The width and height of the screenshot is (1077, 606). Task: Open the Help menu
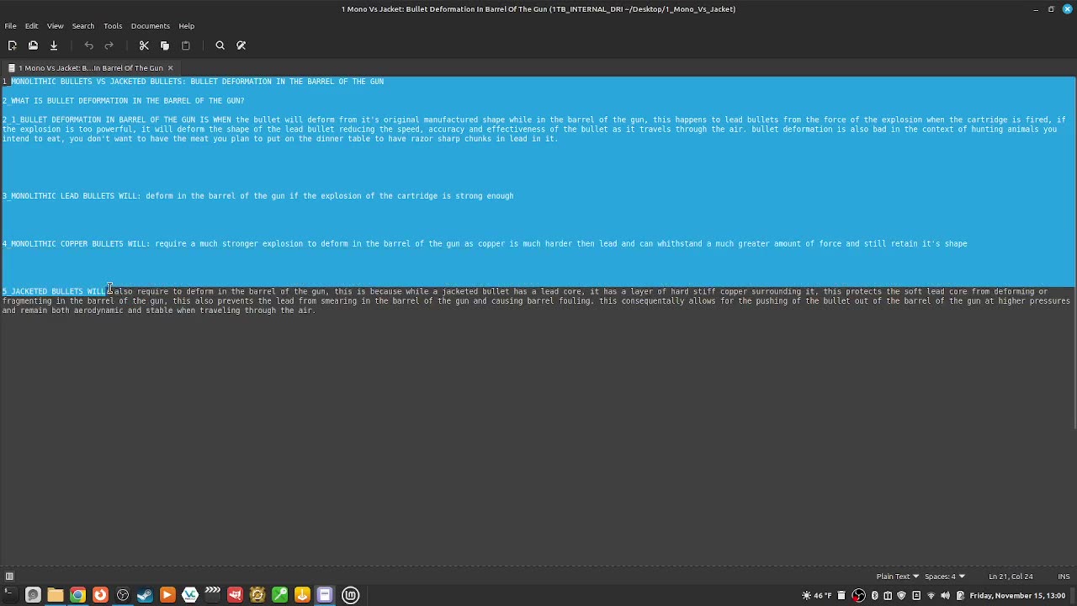point(186,26)
